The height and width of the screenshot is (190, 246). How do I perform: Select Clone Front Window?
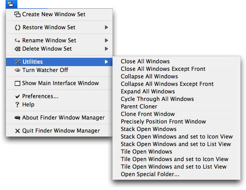click(177, 114)
